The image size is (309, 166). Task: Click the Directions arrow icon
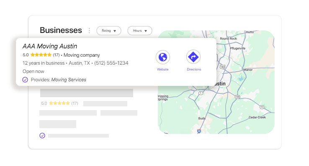[193, 57]
